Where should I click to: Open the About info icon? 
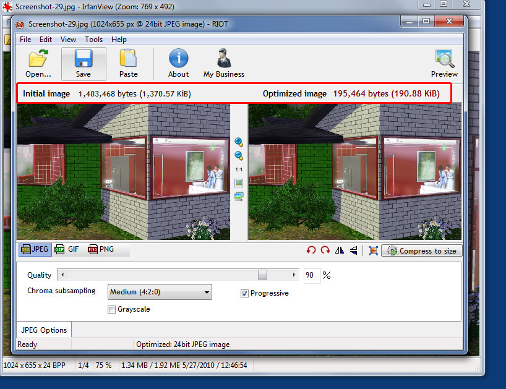(x=178, y=64)
